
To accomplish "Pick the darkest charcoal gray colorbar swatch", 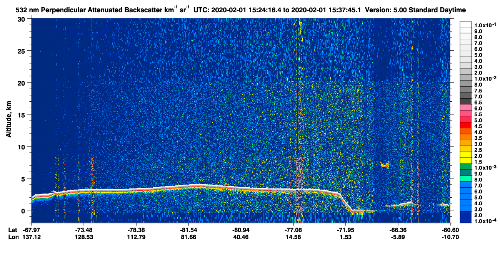I will pyautogui.click(x=466, y=101).
